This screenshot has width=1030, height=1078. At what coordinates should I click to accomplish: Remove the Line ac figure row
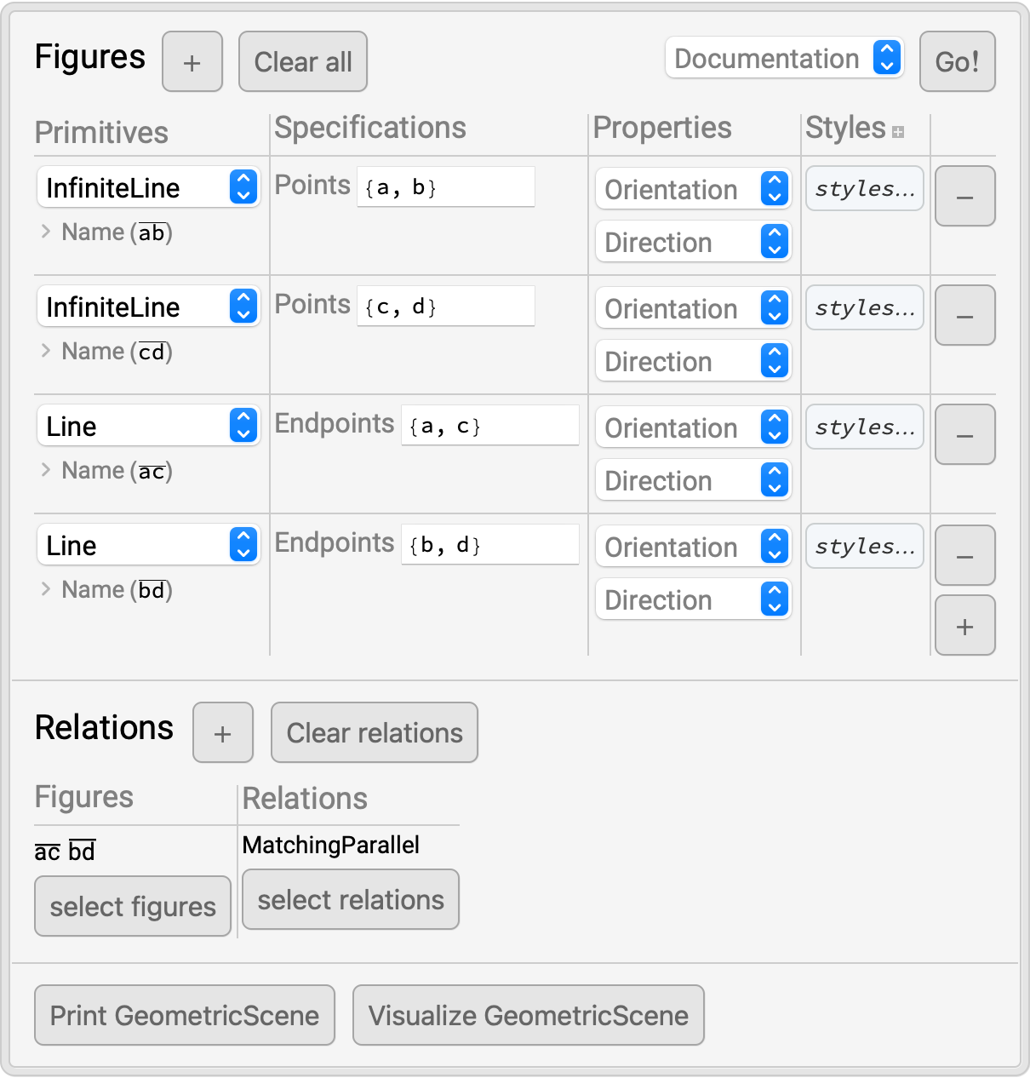[x=964, y=435]
